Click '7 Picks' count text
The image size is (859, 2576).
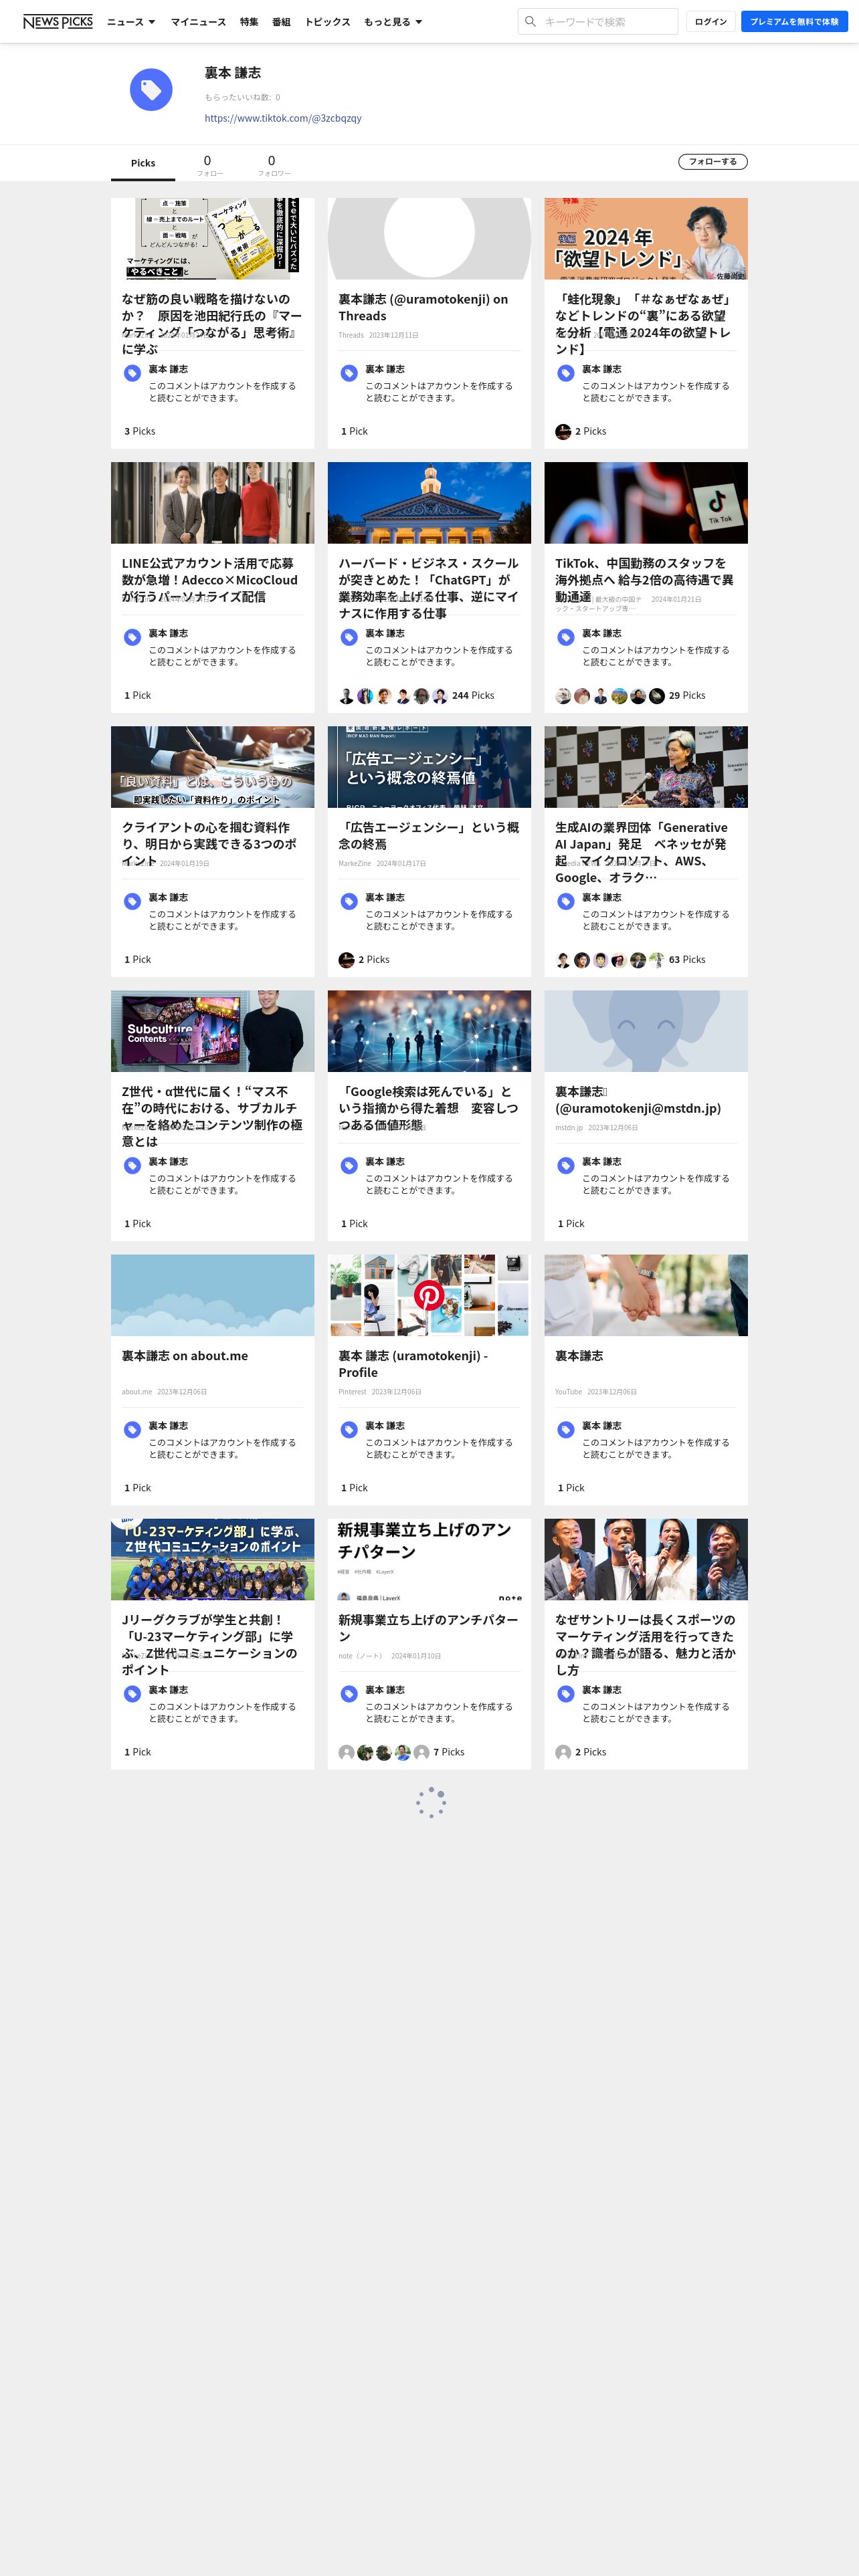pyautogui.click(x=449, y=1752)
